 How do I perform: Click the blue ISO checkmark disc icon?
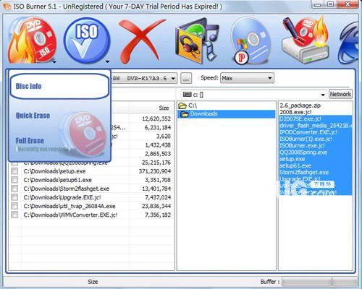coord(86,40)
